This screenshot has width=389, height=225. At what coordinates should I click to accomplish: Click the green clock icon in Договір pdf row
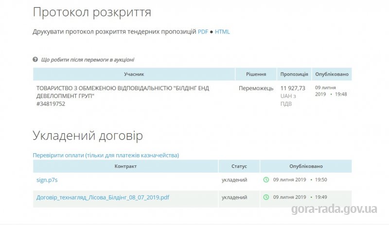(266, 197)
